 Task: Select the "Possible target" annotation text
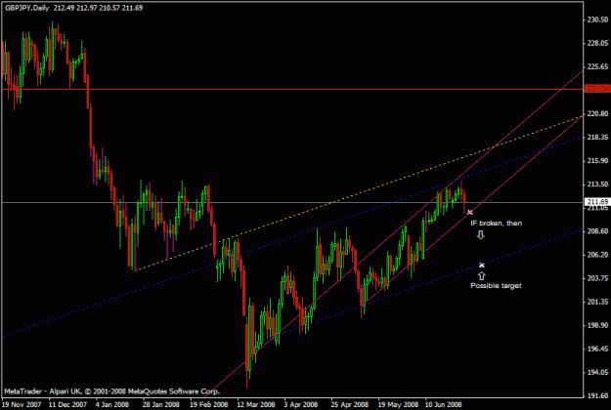pos(496,285)
